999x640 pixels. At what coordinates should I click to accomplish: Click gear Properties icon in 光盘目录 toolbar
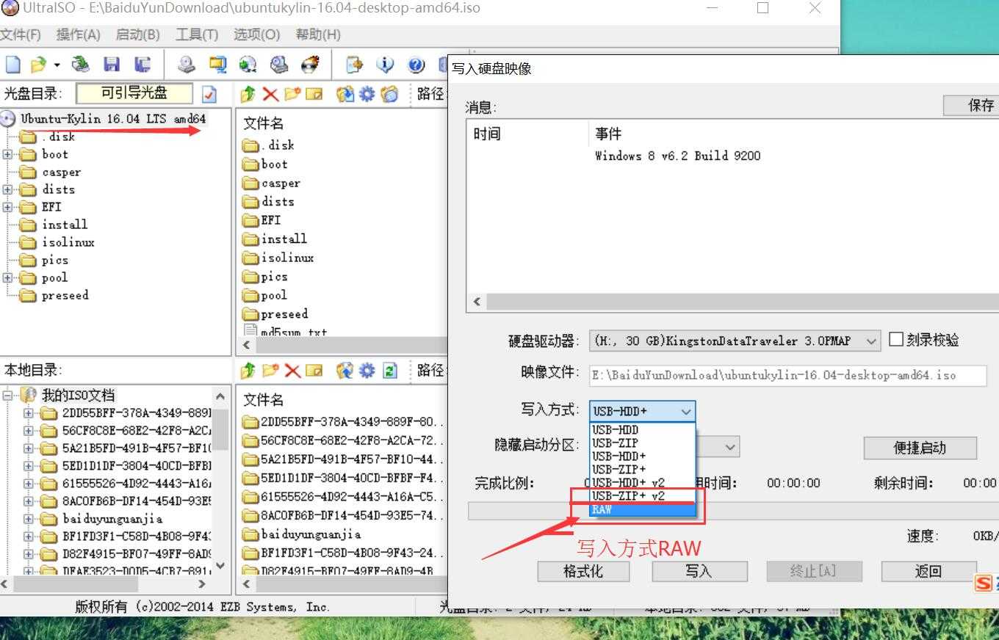(x=367, y=94)
